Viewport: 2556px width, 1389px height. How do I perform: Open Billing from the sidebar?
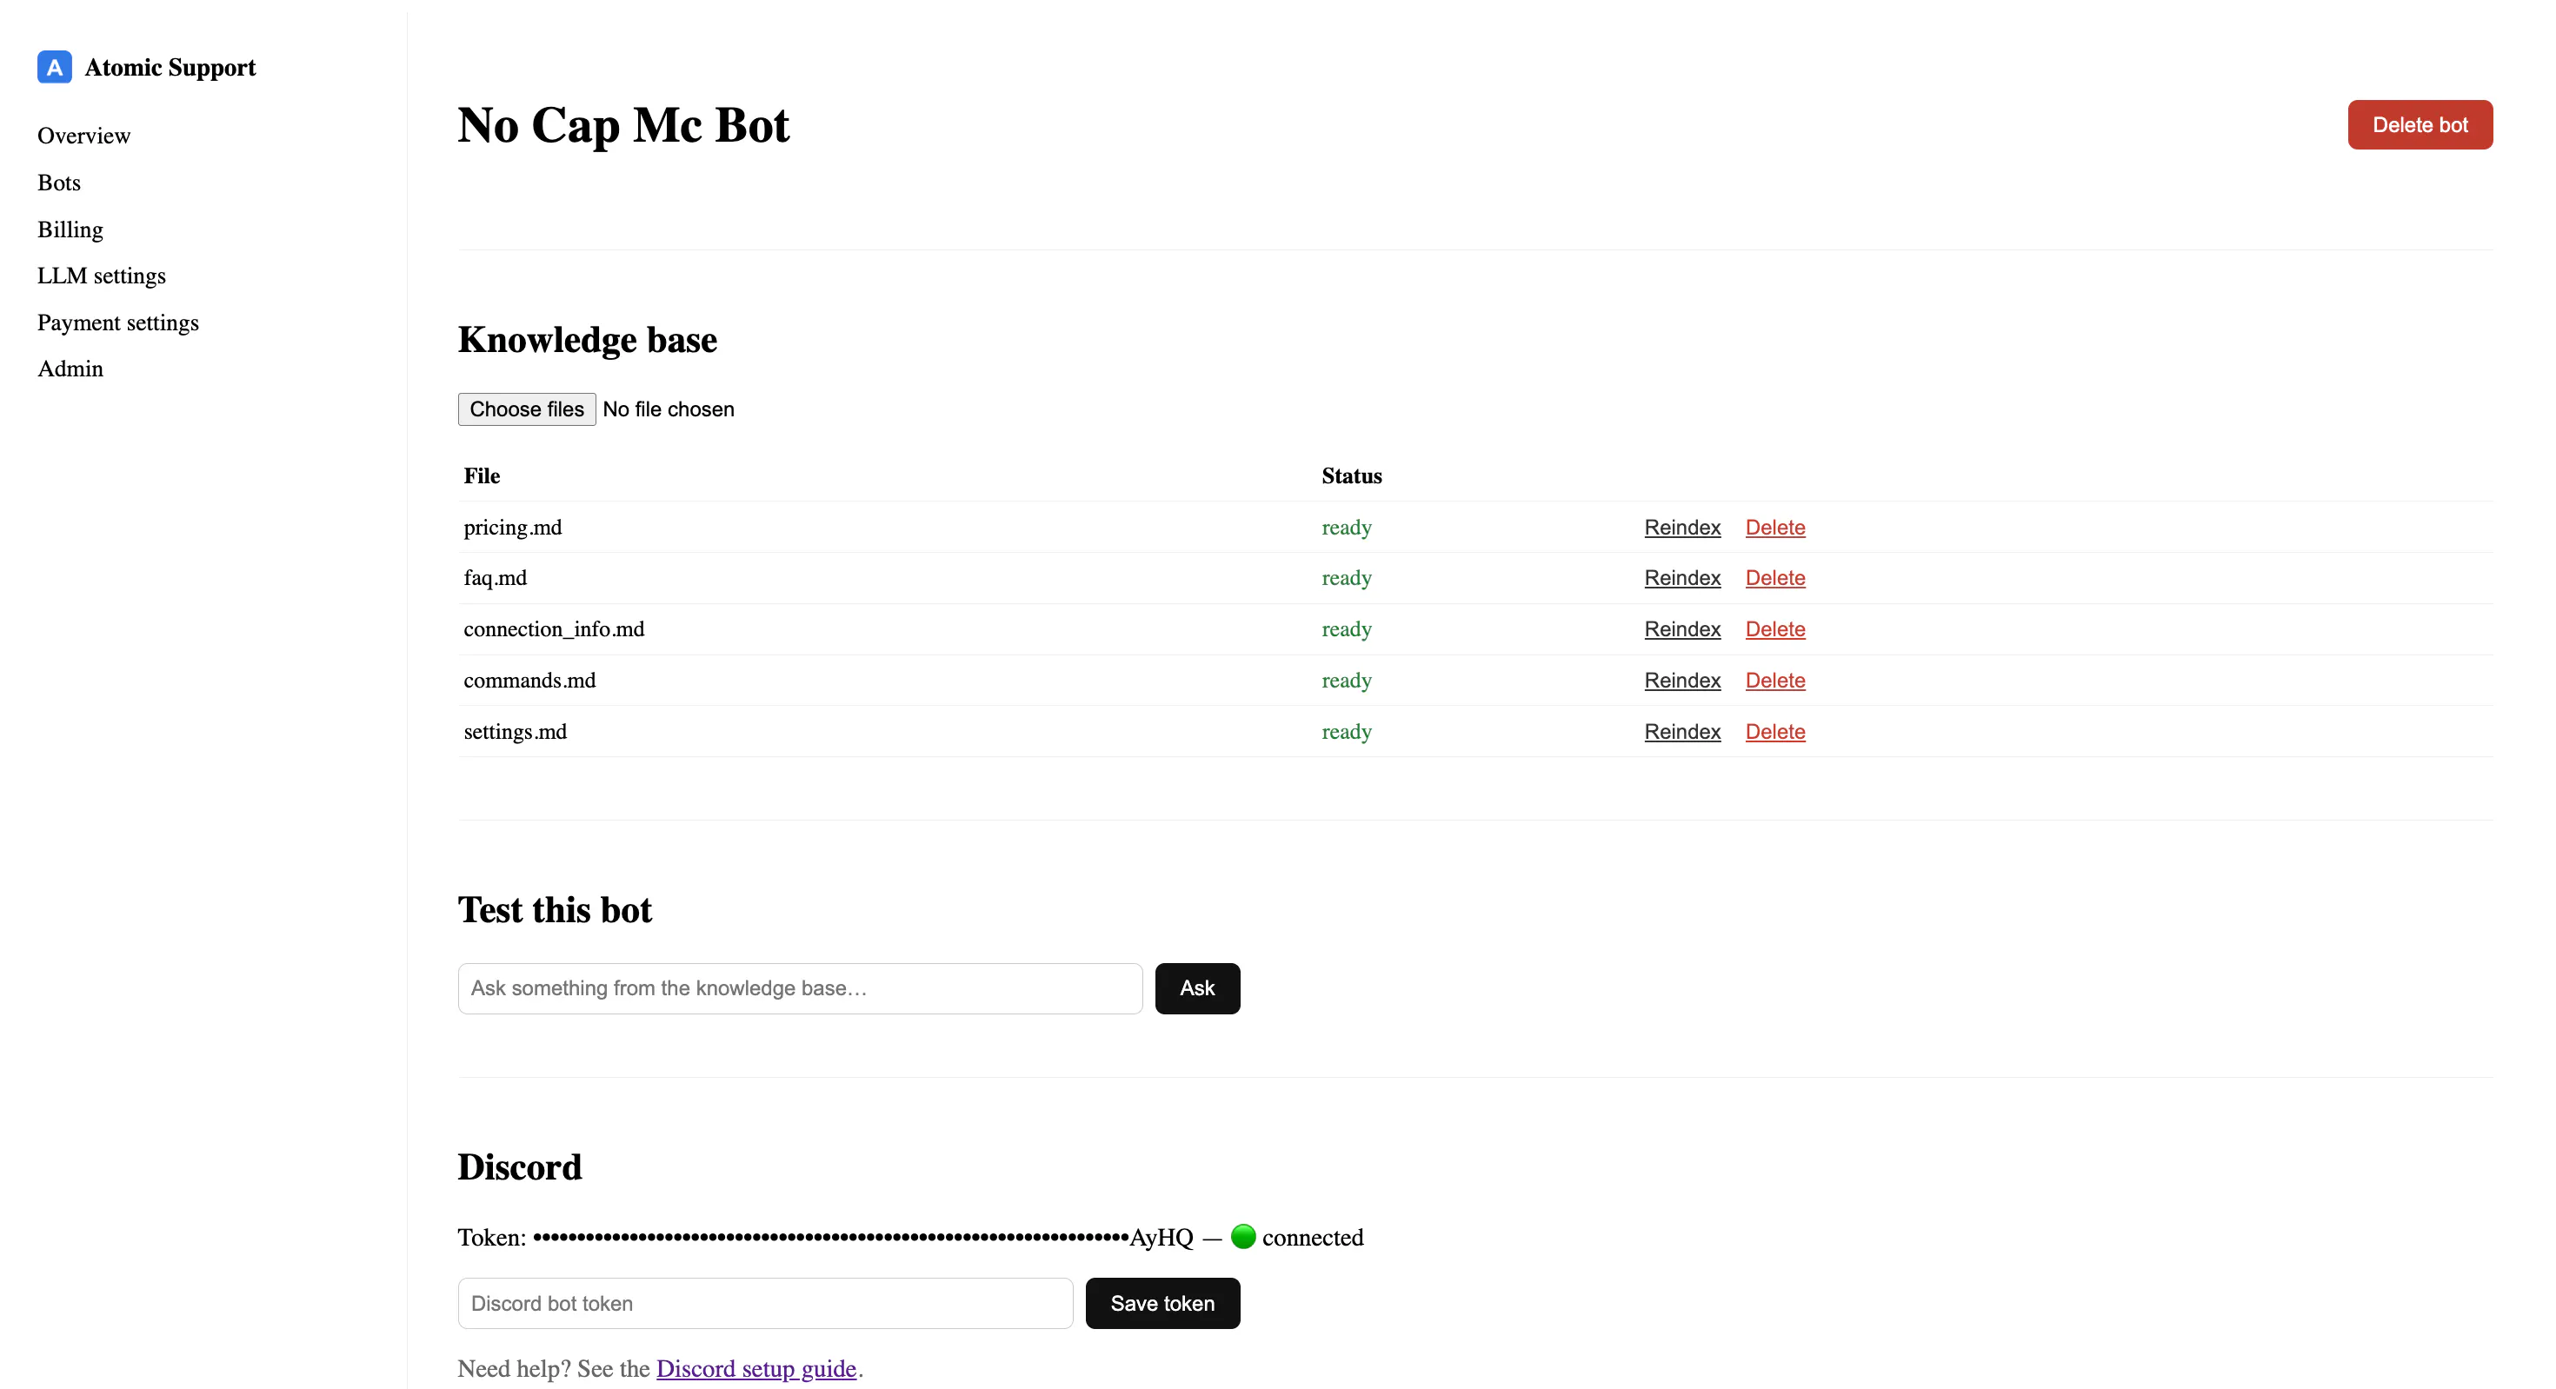(70, 229)
